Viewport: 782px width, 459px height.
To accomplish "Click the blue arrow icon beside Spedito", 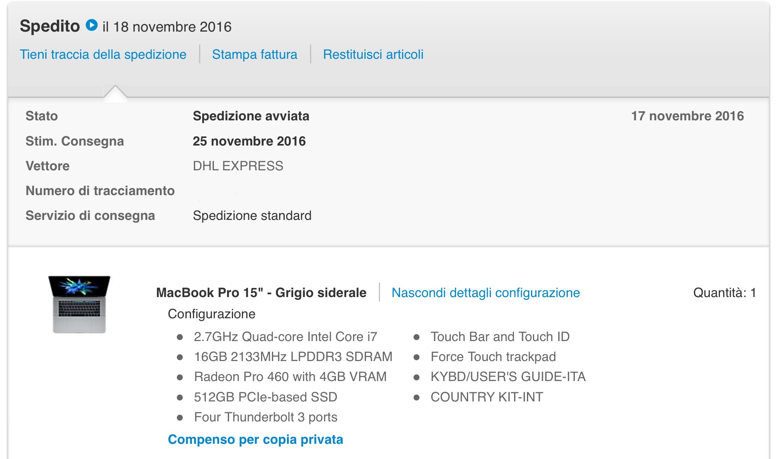I will tap(92, 25).
